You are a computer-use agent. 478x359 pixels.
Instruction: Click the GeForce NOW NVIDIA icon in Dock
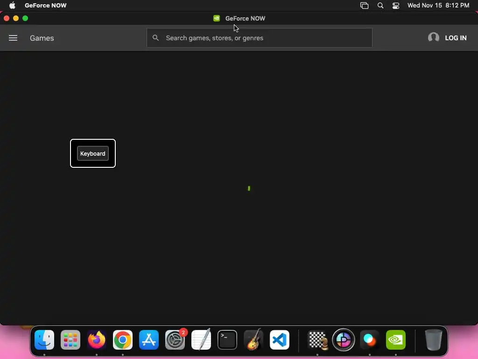[x=396, y=340]
